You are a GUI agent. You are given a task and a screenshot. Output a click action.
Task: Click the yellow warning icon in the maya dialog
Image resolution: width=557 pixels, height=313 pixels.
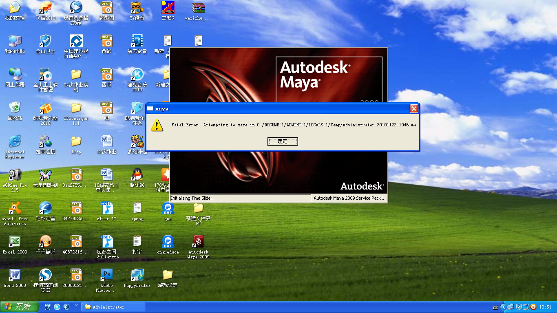(x=157, y=125)
